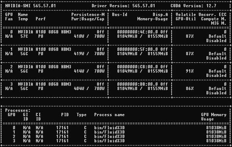
Task: Click bus ID 00000000:5F:00.0
Action: 137,49
